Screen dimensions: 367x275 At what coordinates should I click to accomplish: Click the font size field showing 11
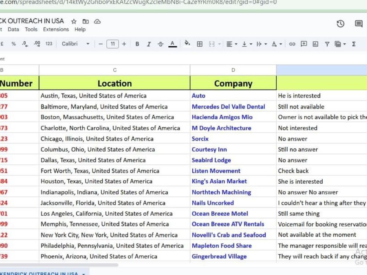(113, 44)
